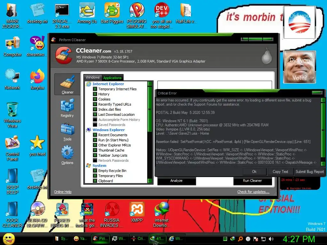Click Critical Error scrollbar down arrow
Viewport: 327px width, 245px height.
323,164
